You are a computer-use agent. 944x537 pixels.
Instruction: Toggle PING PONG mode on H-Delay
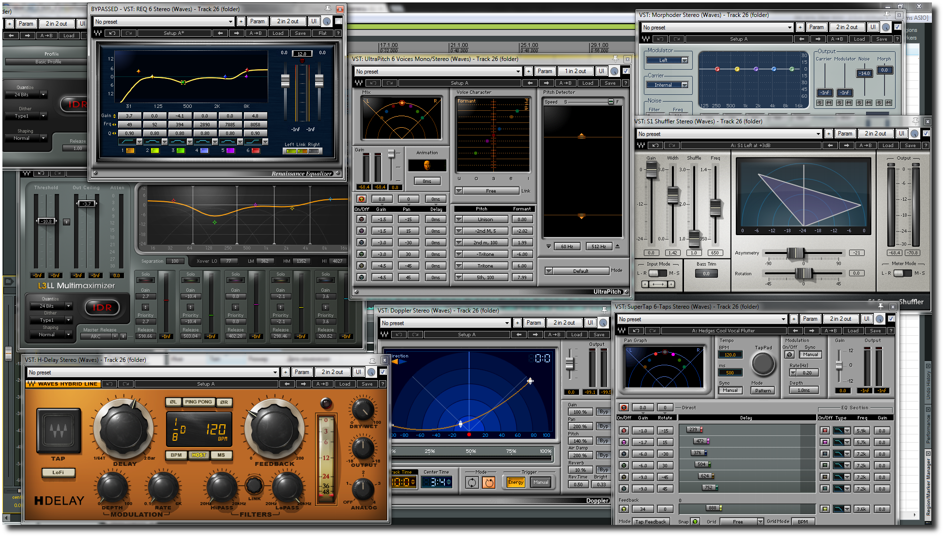[x=198, y=402]
